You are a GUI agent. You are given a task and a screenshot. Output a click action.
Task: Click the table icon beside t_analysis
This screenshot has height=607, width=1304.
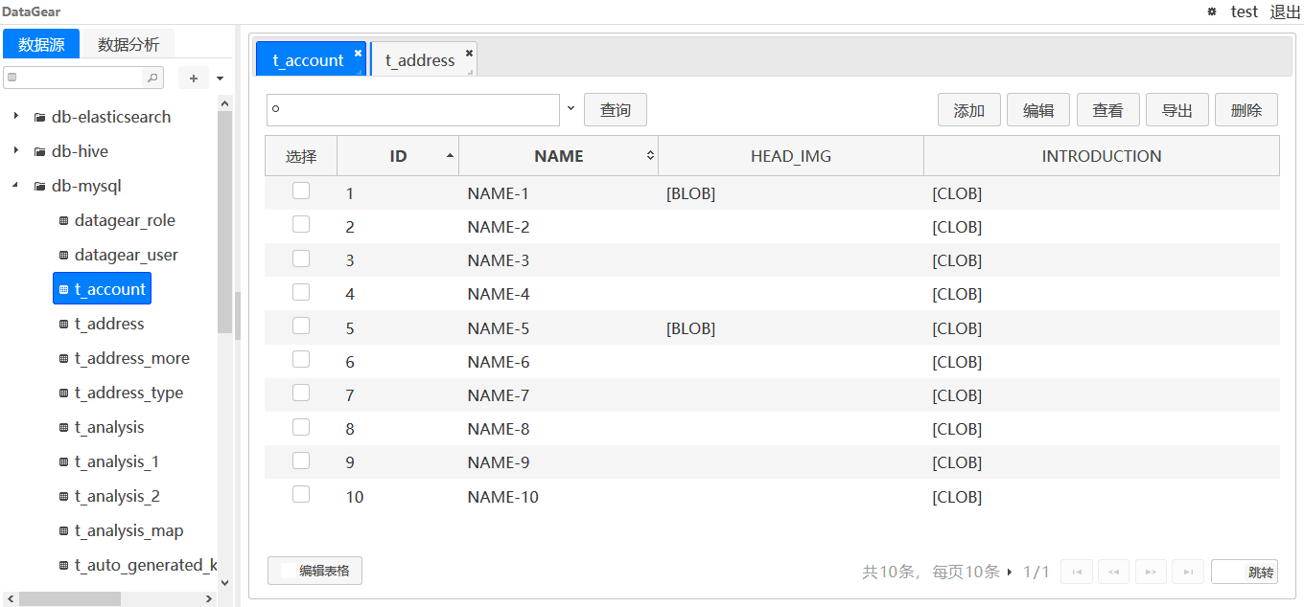pyautogui.click(x=62, y=427)
